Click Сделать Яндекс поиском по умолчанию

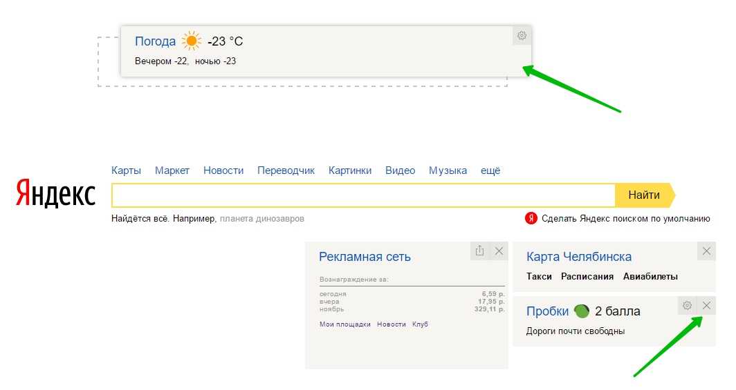(x=625, y=219)
